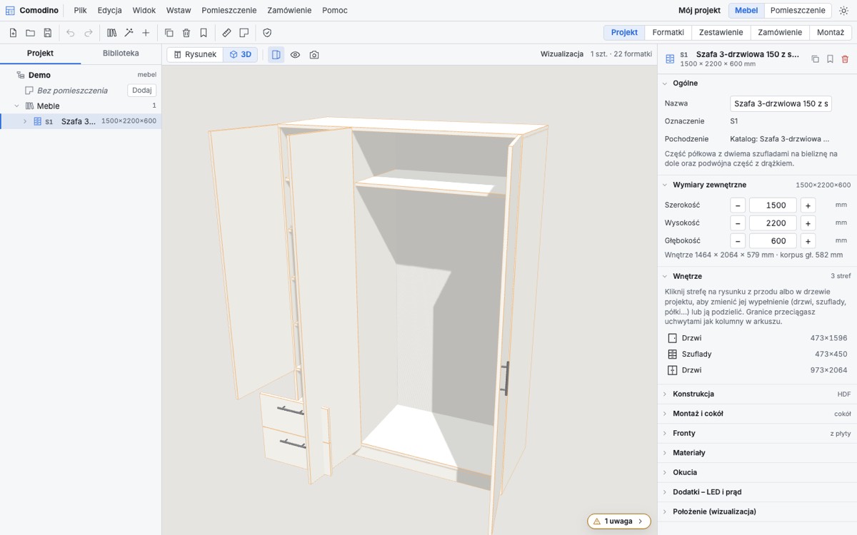The width and height of the screenshot is (857, 535).
Task: Click the Nazwa input field
Action: tap(781, 104)
